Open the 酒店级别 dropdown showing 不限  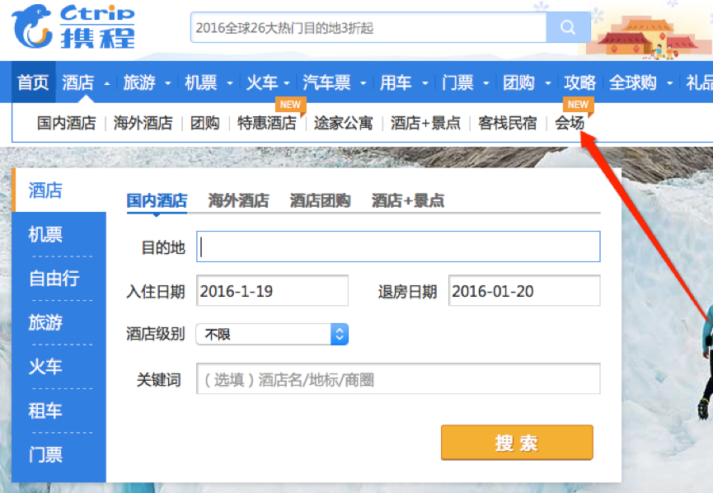(272, 334)
